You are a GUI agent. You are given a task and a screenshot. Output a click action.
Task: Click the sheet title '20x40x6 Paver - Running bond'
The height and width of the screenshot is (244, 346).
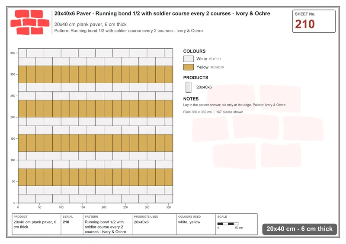[162, 13]
